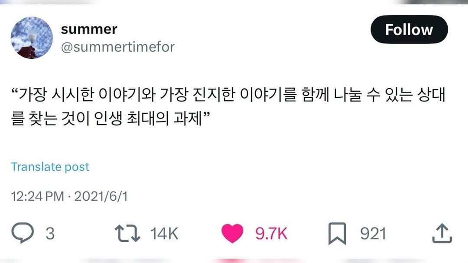
Task: Open @summertimefor handle
Action: click(117, 48)
